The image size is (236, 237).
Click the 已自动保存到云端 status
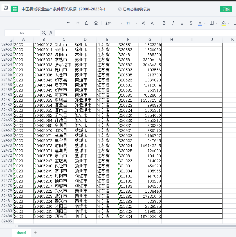pos(134,9)
